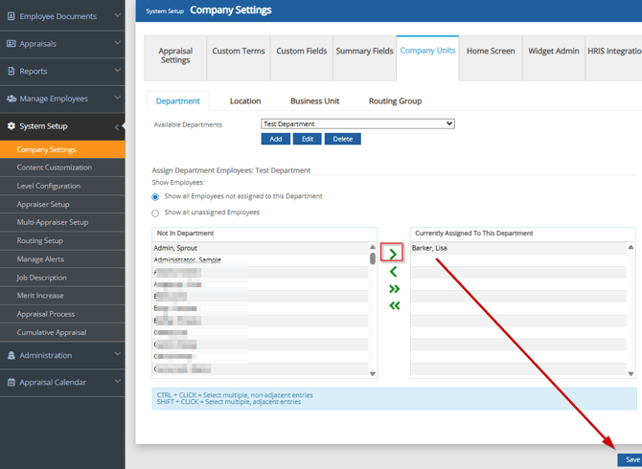Click the Add department button
Screen dimensions: 642x469
pyautogui.click(x=275, y=139)
